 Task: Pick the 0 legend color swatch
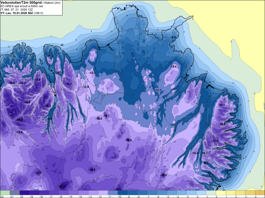coord(220,193)
